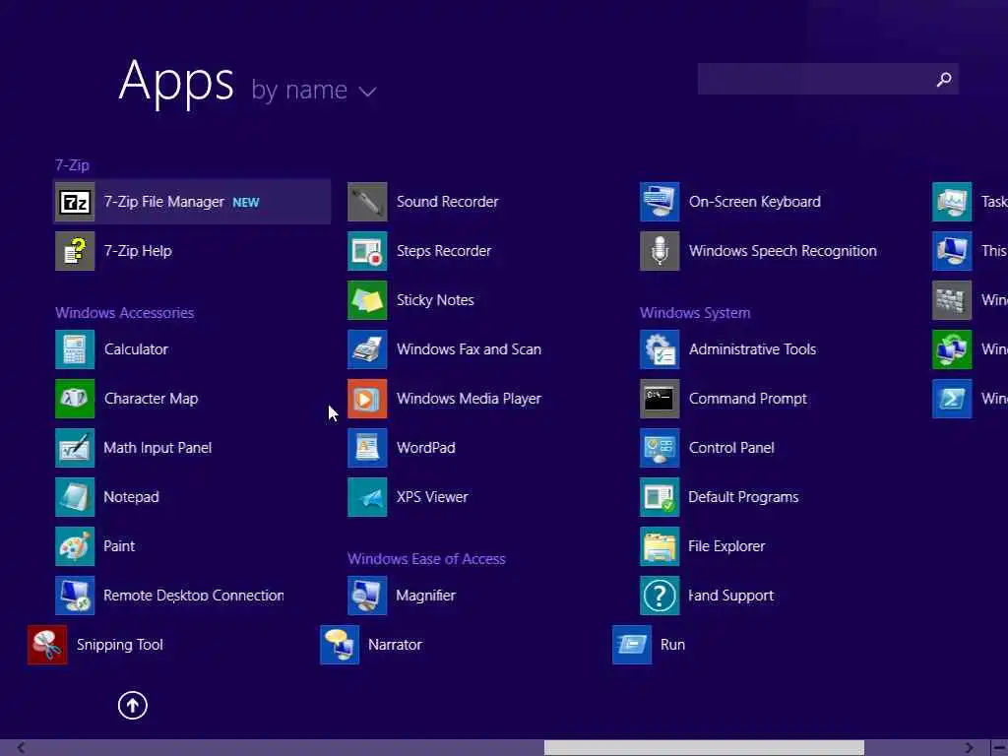The image size is (1008, 756).
Task: Click the 'Steps Recorder' label text
Action: (444, 251)
